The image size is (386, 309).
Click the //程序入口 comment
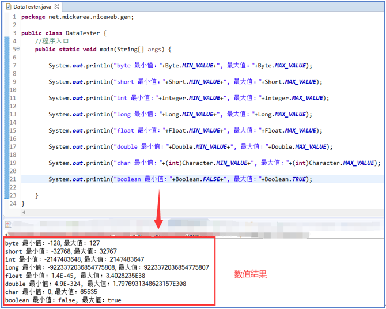click(52, 41)
